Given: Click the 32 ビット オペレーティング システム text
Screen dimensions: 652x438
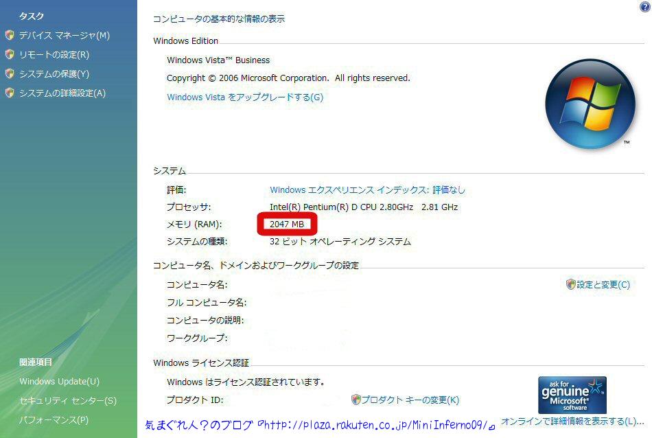Looking at the screenshot, I should (x=340, y=241).
